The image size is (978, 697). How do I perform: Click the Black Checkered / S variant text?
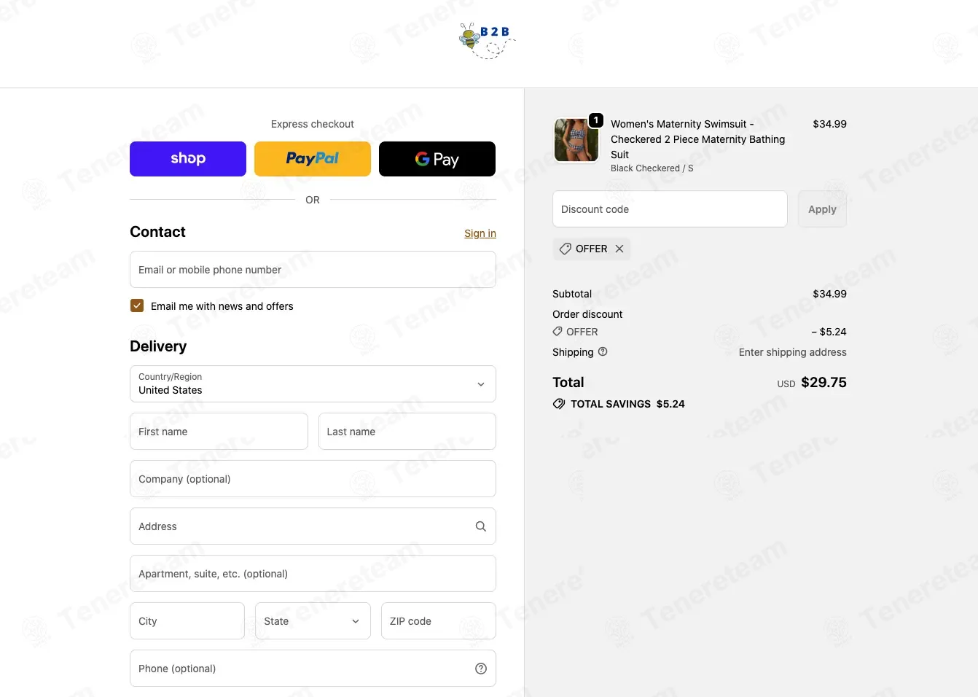pos(652,168)
